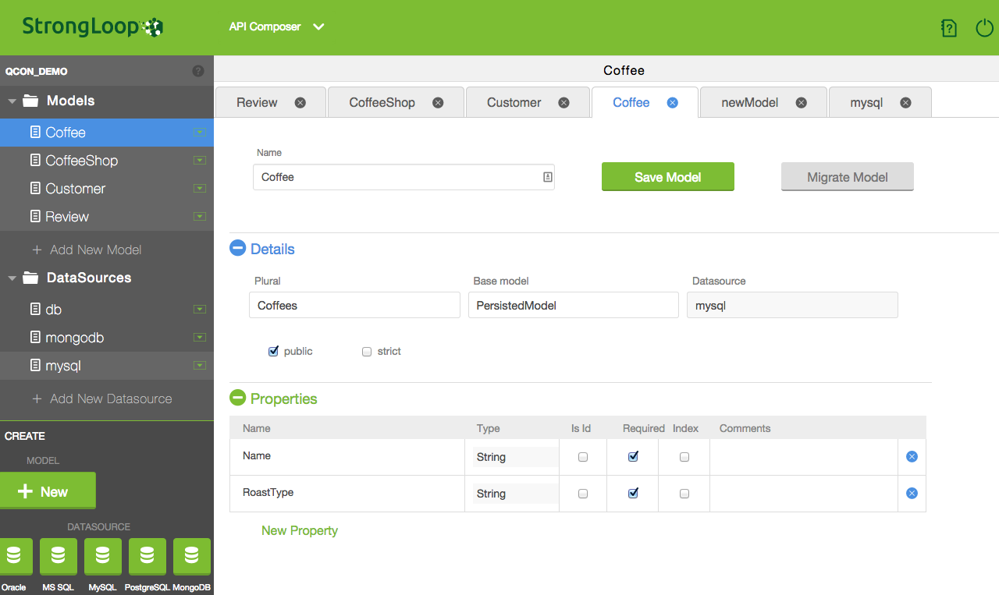Close the Review tab
This screenshot has width=999, height=595.
coord(300,102)
